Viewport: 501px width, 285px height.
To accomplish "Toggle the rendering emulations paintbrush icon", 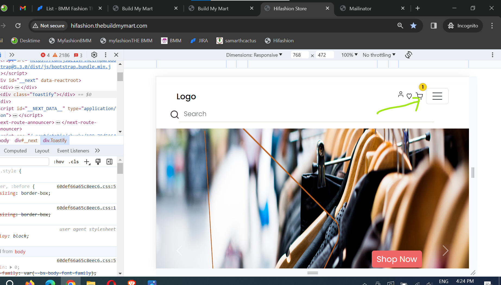I will pyautogui.click(x=98, y=162).
